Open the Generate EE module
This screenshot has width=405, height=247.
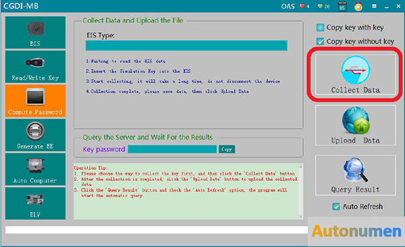point(35,135)
